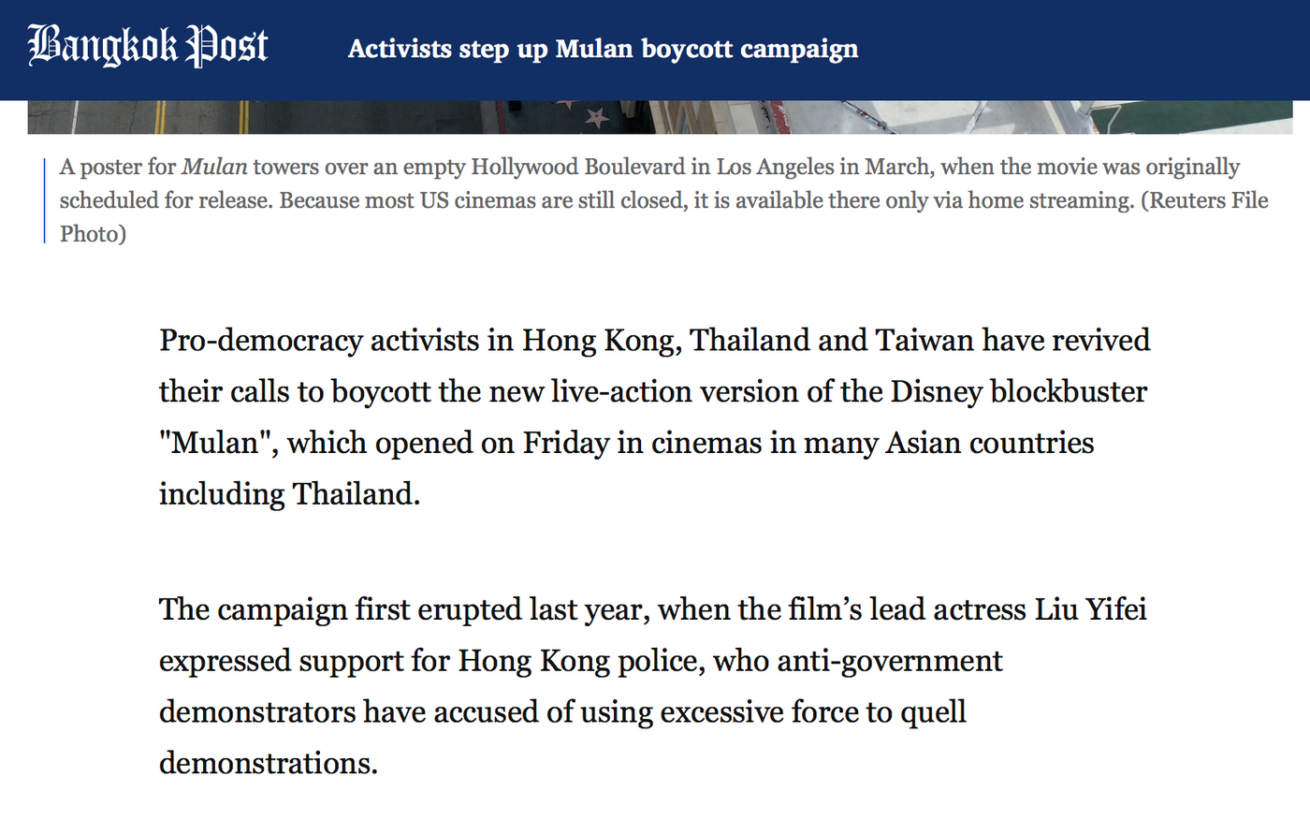Click the words 'Disney blockbuster' in the article
The height and width of the screenshot is (820, 1310).
[x=1018, y=391]
